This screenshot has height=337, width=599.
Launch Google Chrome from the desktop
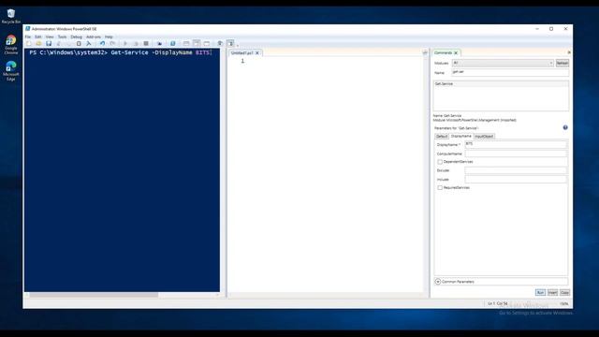tap(11, 45)
